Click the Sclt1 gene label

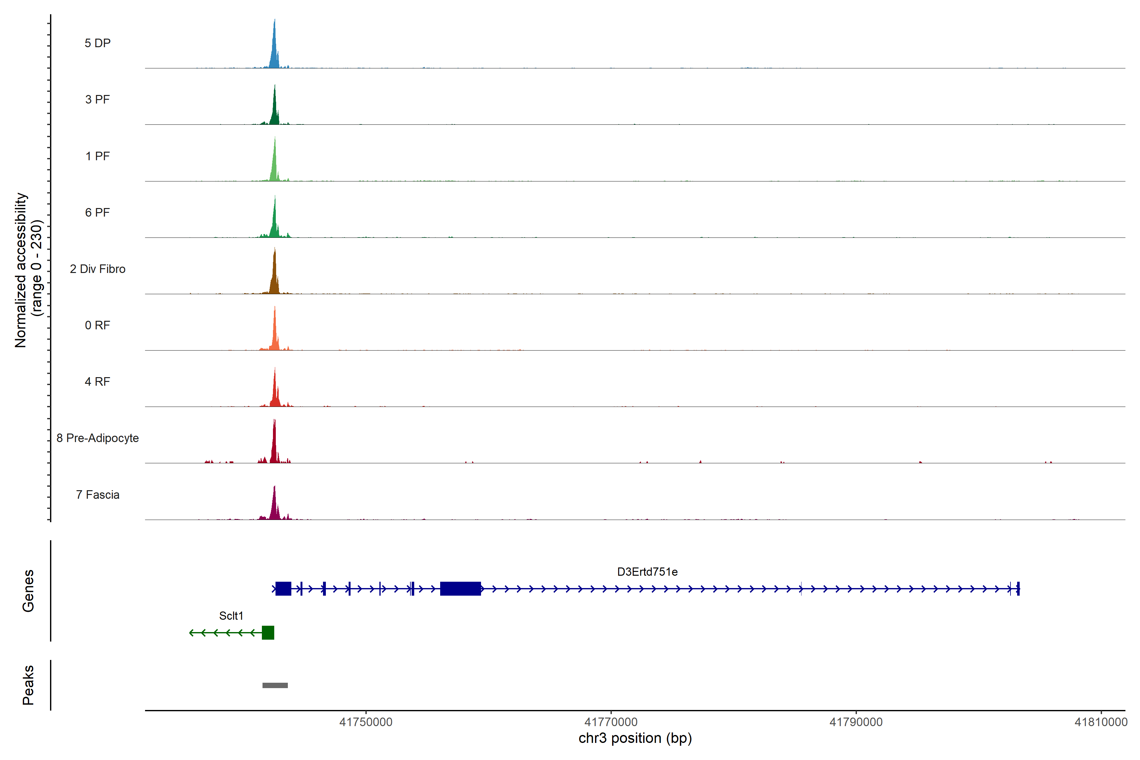click(231, 616)
